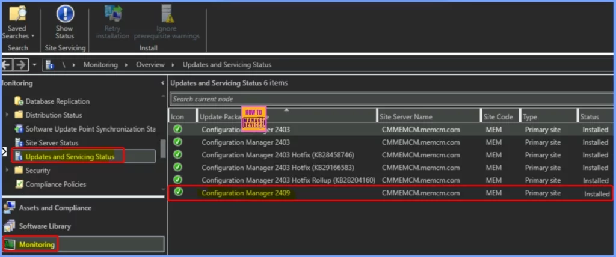Expand the Distribution Status folder
The width and height of the screenshot is (616, 257).
tap(7, 115)
